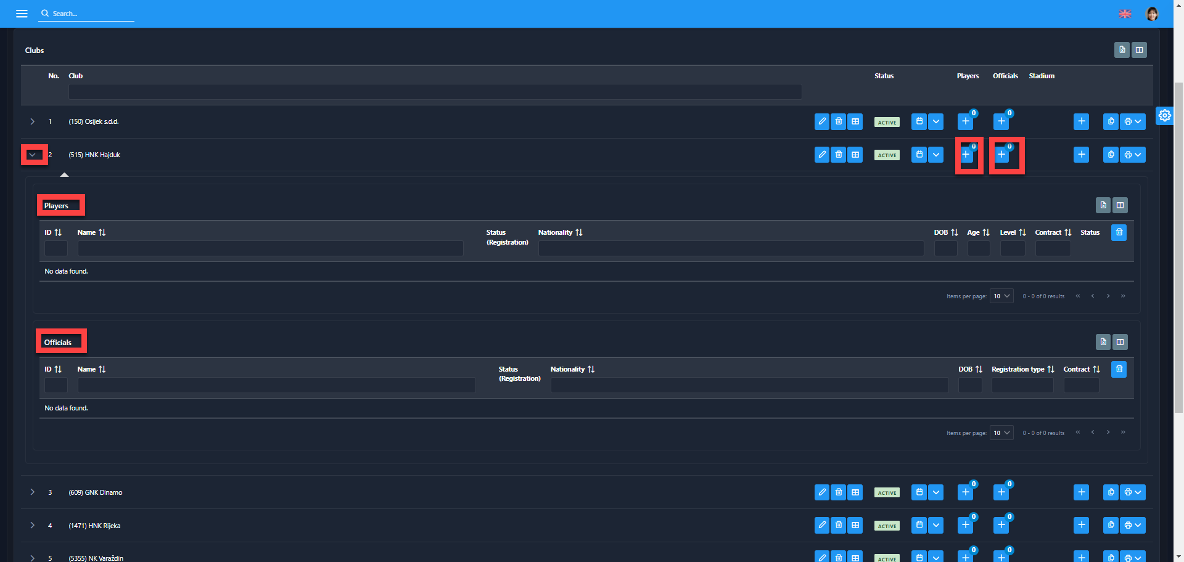This screenshot has height=562, width=1184.
Task: Click the edit pencil for Osijek s.d.d.
Action: coord(821,121)
